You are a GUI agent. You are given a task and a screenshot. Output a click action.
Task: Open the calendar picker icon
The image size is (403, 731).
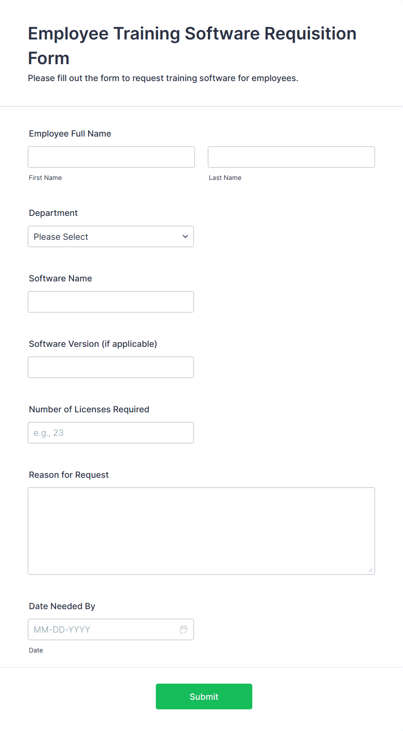184,630
